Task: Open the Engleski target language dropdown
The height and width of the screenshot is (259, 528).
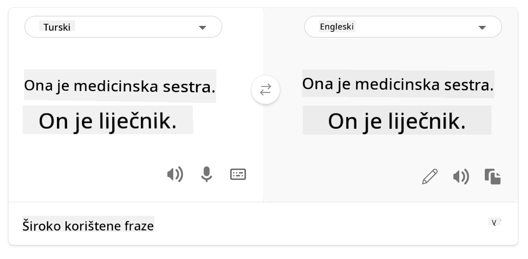Action: [403, 27]
